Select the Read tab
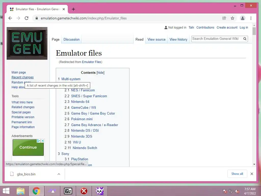261x196 pixels. [x=139, y=40]
